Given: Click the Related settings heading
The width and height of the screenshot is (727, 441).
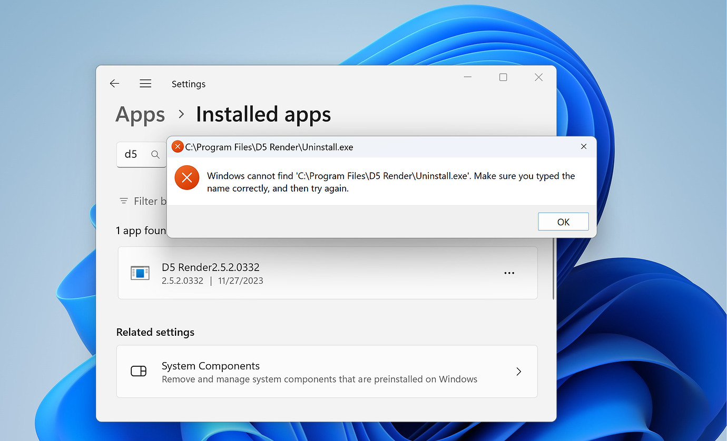Looking at the screenshot, I should pos(155,332).
